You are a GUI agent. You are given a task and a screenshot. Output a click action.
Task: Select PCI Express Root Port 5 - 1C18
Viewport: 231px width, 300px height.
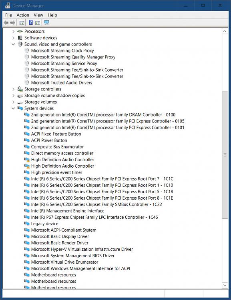click(102, 192)
